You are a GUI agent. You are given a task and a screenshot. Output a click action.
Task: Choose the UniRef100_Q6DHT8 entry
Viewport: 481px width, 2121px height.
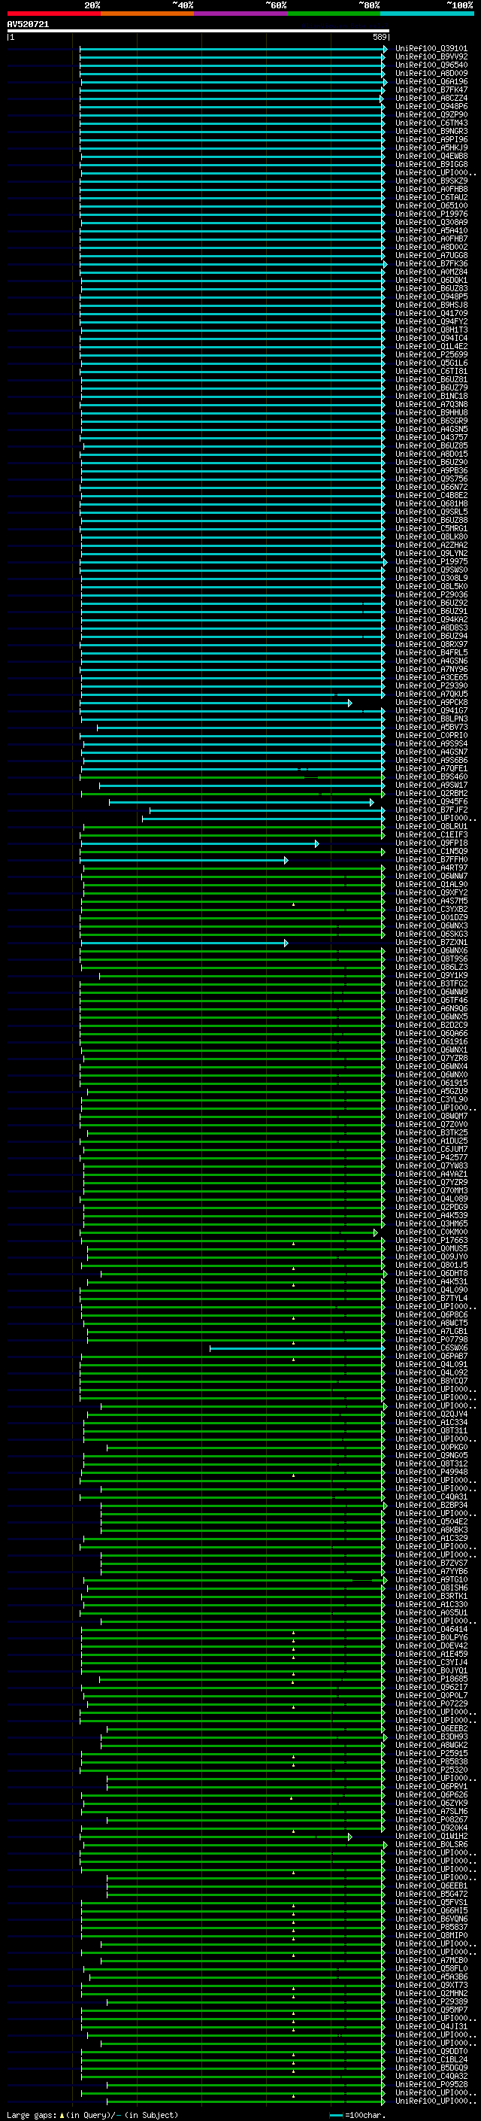[431, 1275]
